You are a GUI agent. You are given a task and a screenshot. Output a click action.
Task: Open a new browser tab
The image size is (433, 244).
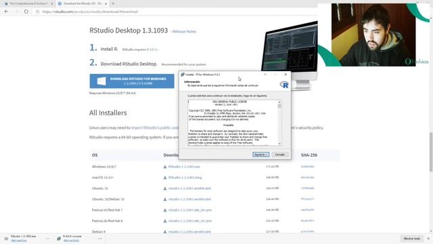point(113,3)
